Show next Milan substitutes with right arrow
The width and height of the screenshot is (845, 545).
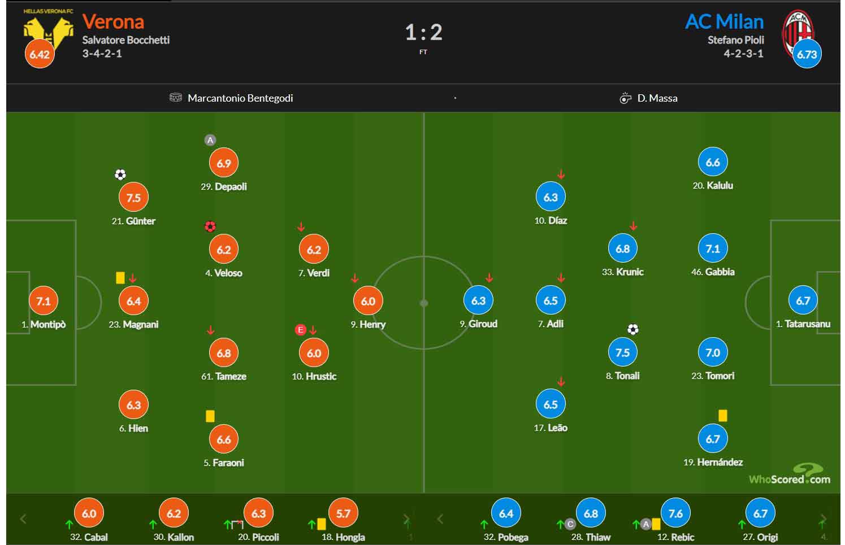823,518
